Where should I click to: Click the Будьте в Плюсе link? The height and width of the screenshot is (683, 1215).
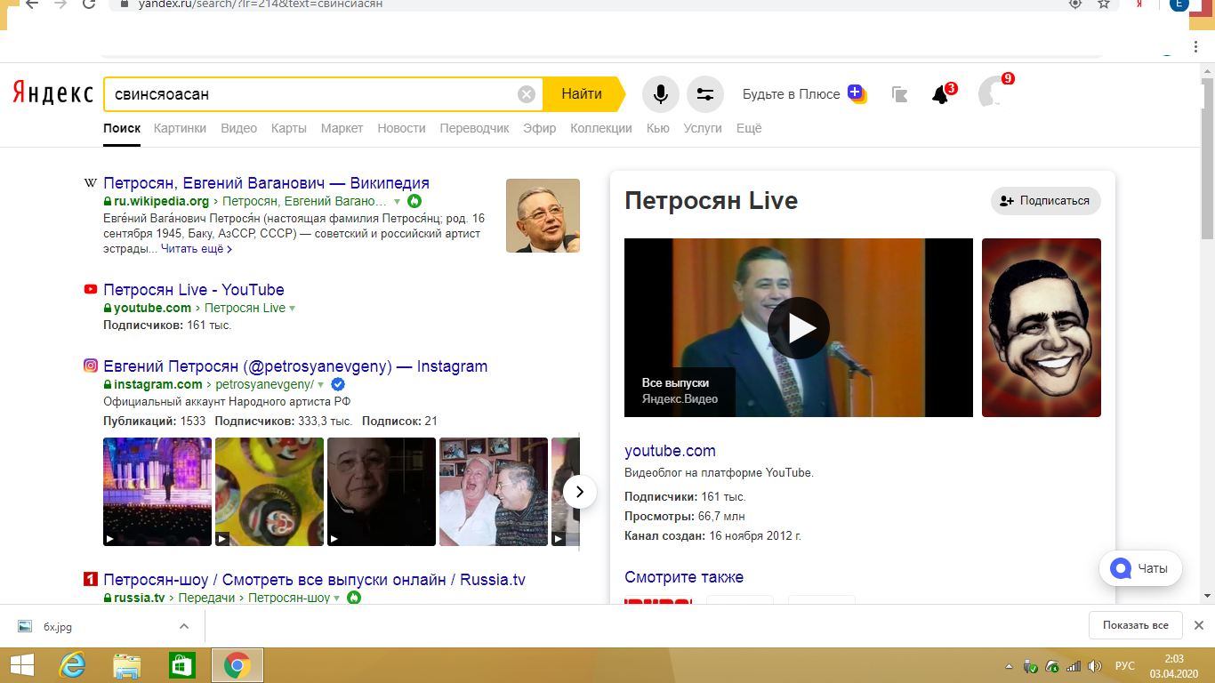coord(791,94)
